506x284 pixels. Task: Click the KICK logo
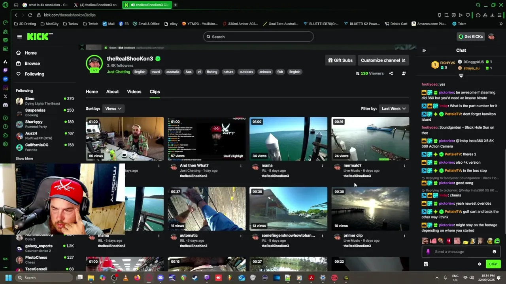40,37
